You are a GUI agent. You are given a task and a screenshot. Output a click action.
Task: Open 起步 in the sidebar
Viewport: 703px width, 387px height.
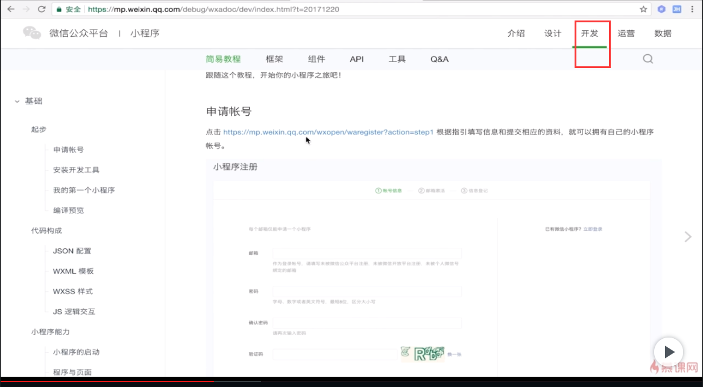(x=39, y=129)
